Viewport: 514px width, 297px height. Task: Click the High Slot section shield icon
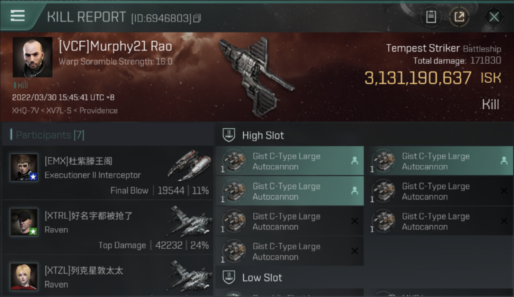click(229, 135)
